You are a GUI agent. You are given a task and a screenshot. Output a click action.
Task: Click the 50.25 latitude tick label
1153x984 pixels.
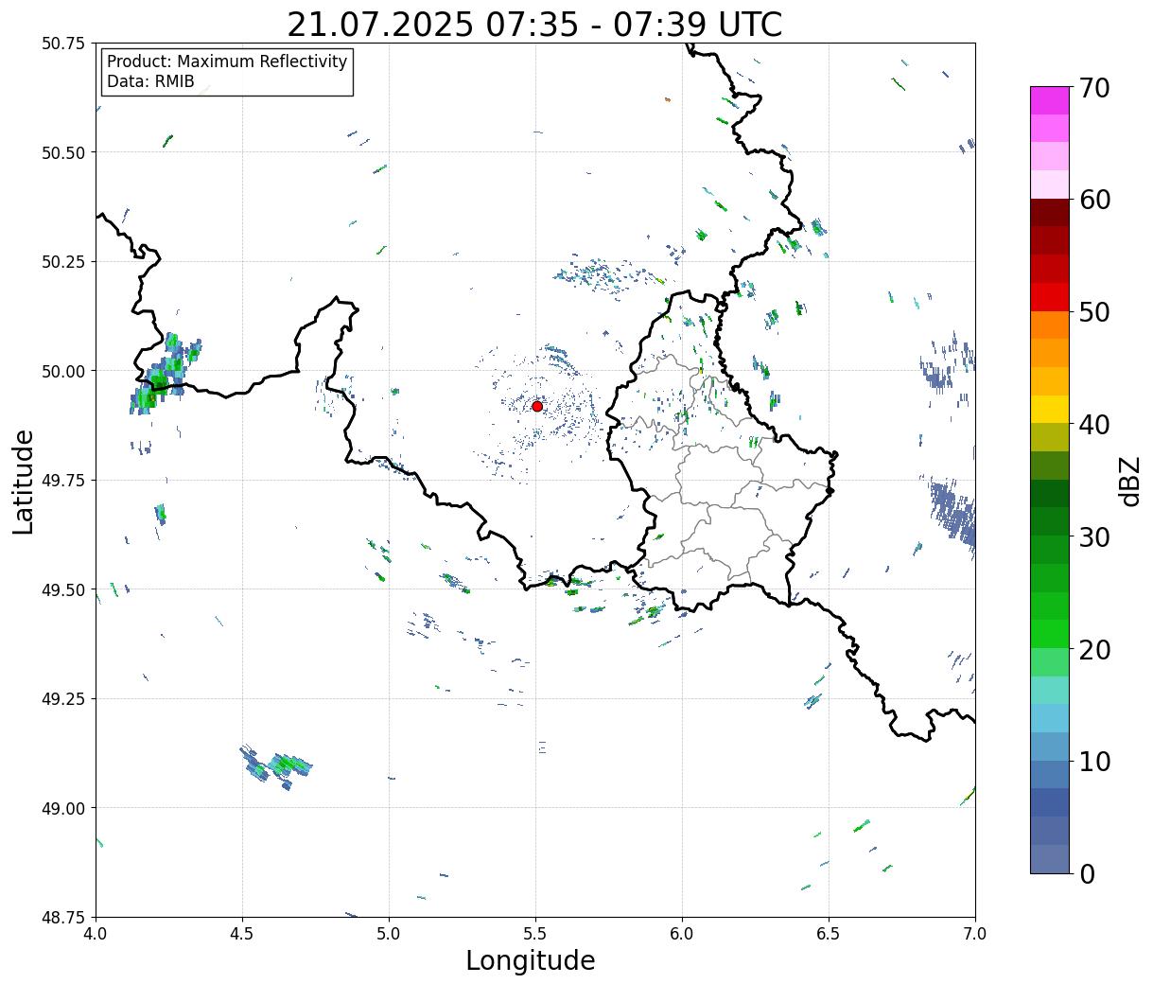point(63,262)
